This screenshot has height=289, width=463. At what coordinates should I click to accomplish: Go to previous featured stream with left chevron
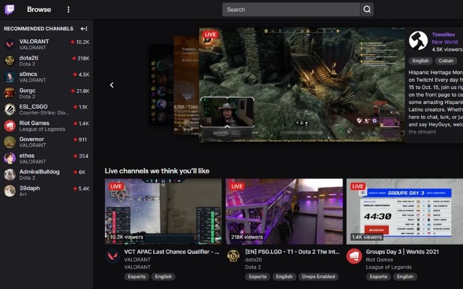click(x=112, y=85)
